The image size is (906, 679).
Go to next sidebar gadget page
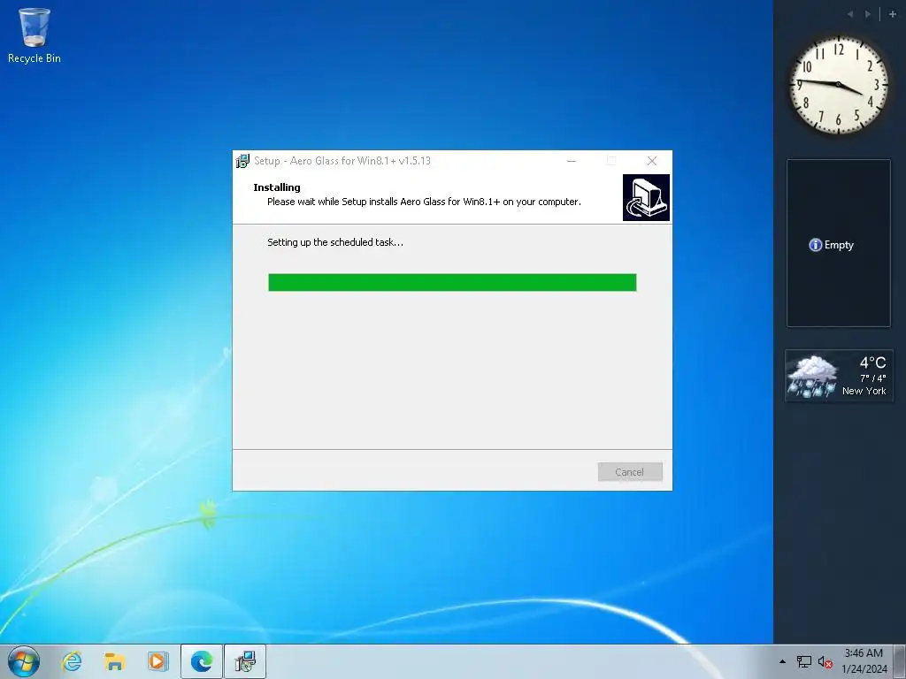[x=868, y=14]
